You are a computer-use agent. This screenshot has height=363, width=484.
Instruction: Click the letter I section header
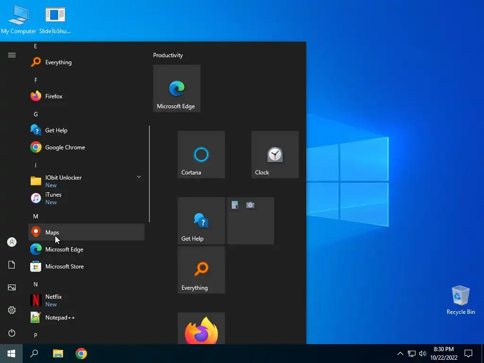coord(35,165)
